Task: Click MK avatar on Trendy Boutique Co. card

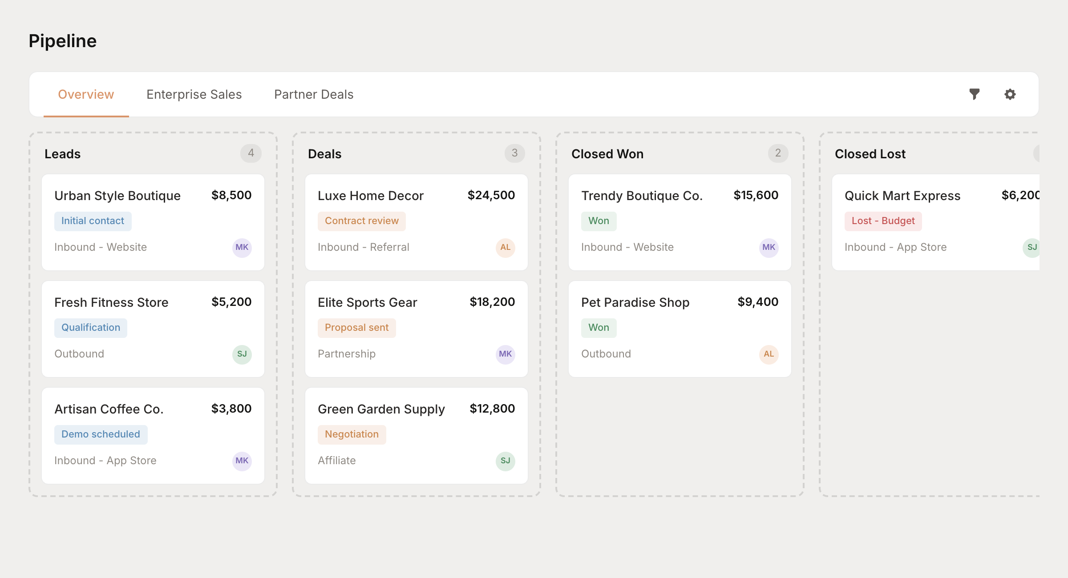Action: 769,248
